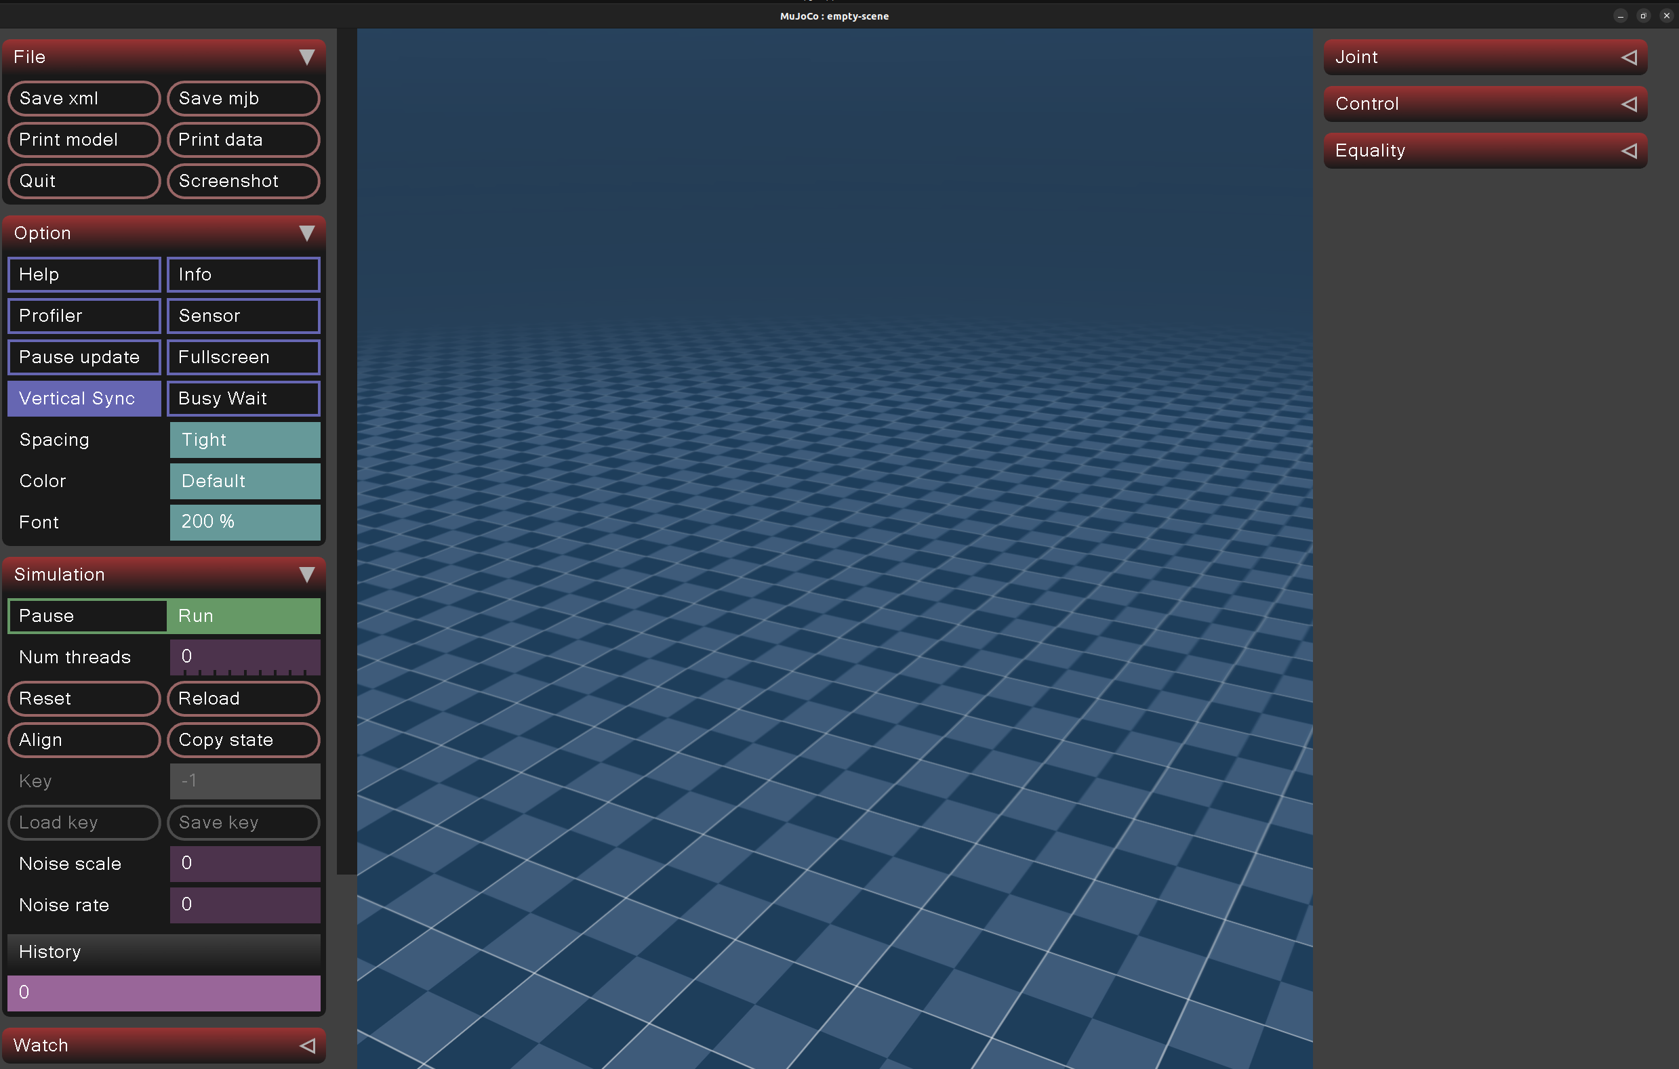Click the 'History' label
The height and width of the screenshot is (1069, 1679).
(x=50, y=952)
